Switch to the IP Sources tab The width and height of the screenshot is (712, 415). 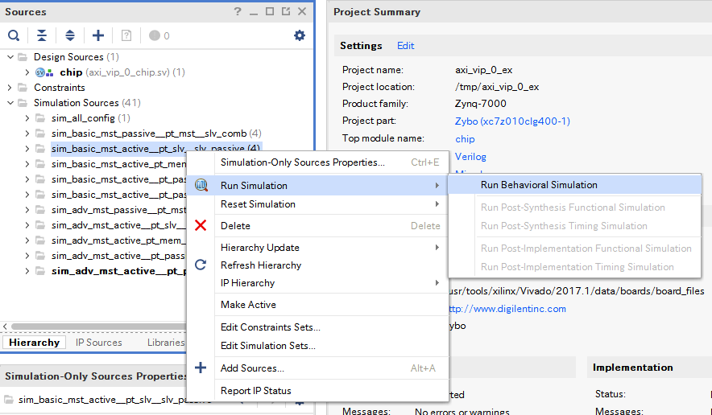99,343
